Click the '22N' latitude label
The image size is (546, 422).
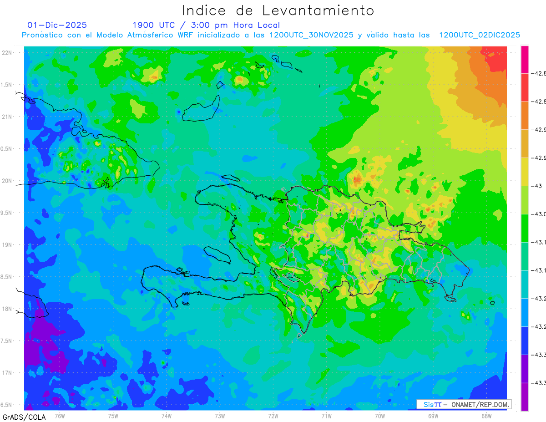(x=7, y=52)
